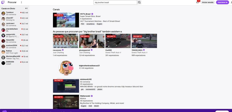Viewport: 232px width, 112px height.
Task: Click the user profile icon
Action: 231,2
